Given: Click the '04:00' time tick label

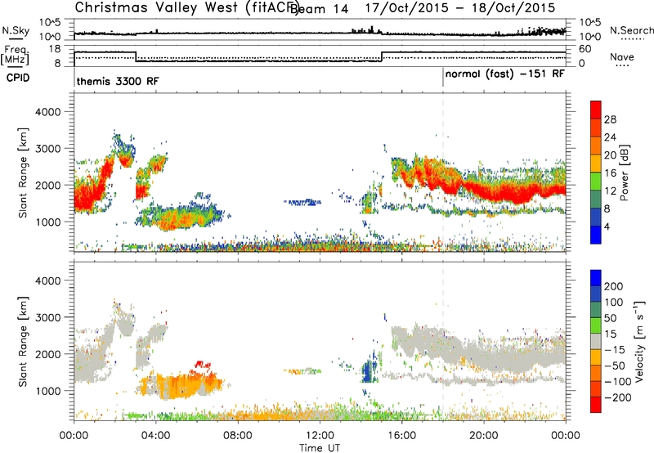Looking at the screenshot, I should (x=156, y=436).
